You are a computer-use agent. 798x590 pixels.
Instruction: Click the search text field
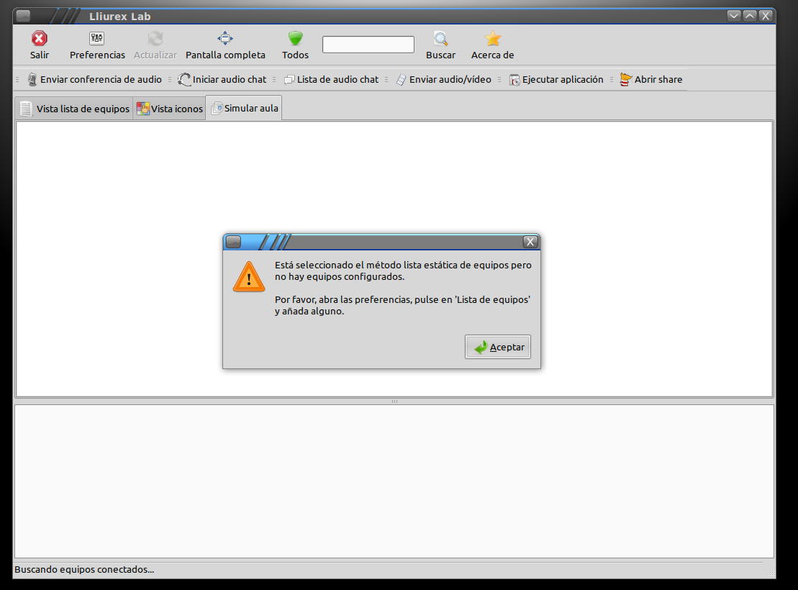tap(368, 45)
